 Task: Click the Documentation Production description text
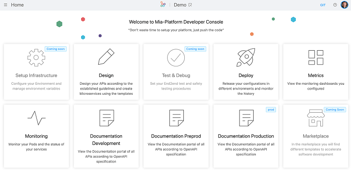[x=246, y=149]
